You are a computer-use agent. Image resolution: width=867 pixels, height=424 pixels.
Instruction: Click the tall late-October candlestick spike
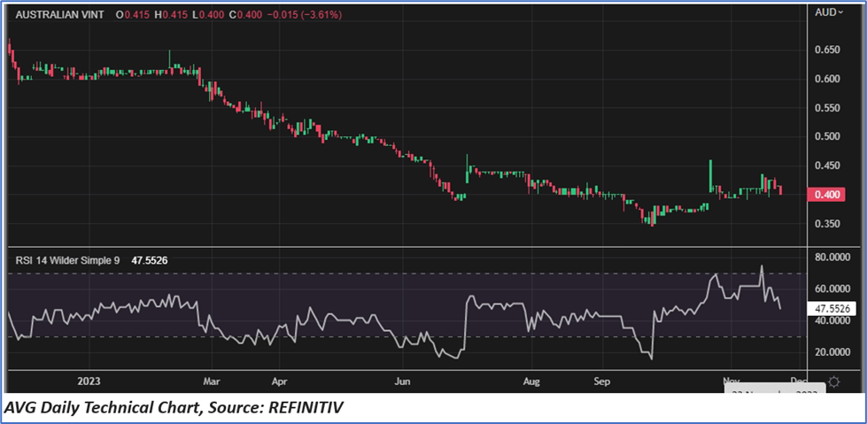click(710, 175)
